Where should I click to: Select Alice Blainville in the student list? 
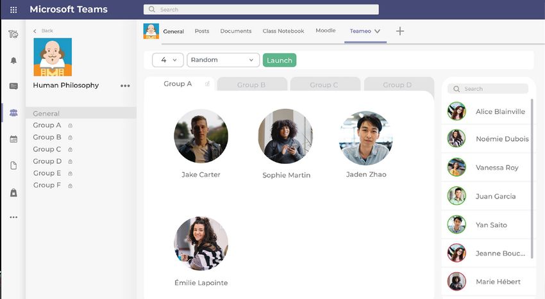(x=488, y=111)
